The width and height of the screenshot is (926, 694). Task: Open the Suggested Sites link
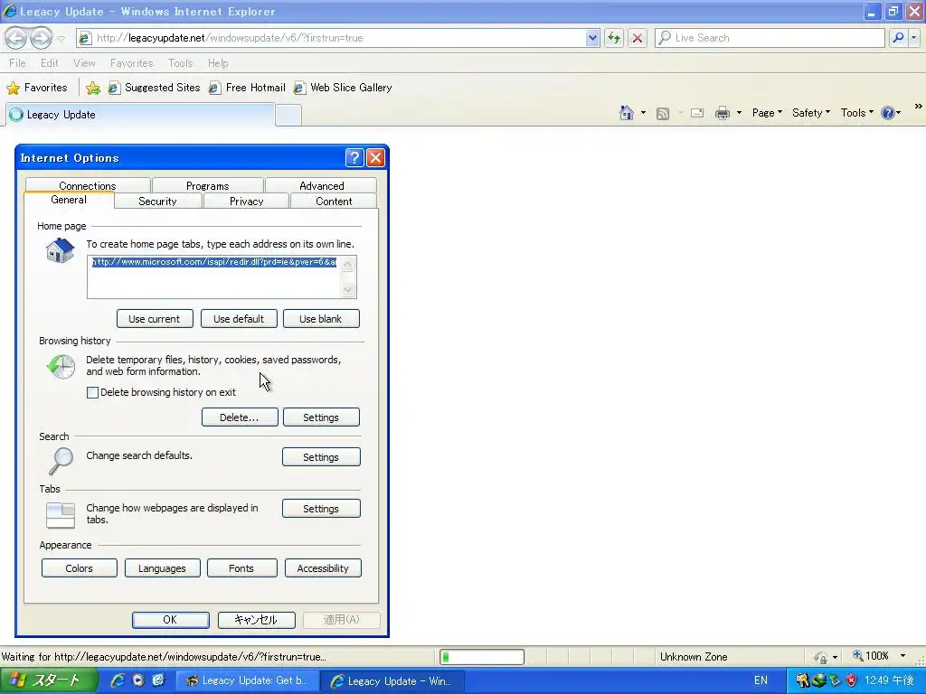154,88
